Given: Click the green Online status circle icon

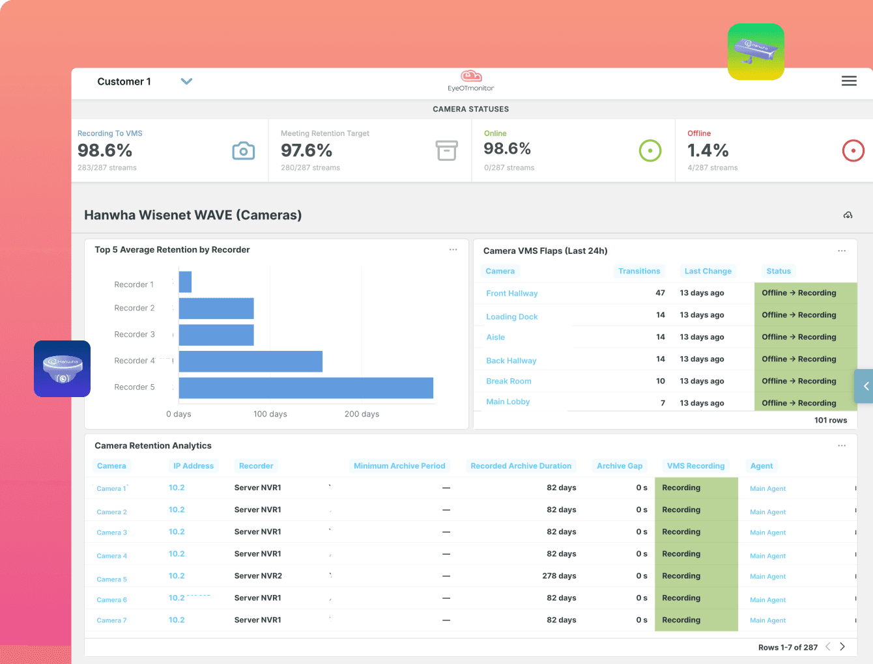Looking at the screenshot, I should click(650, 151).
